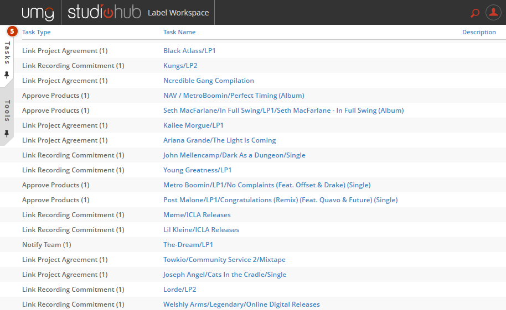Open The-Dream/LP1 notify task
The image size is (506, 310).
click(x=188, y=245)
